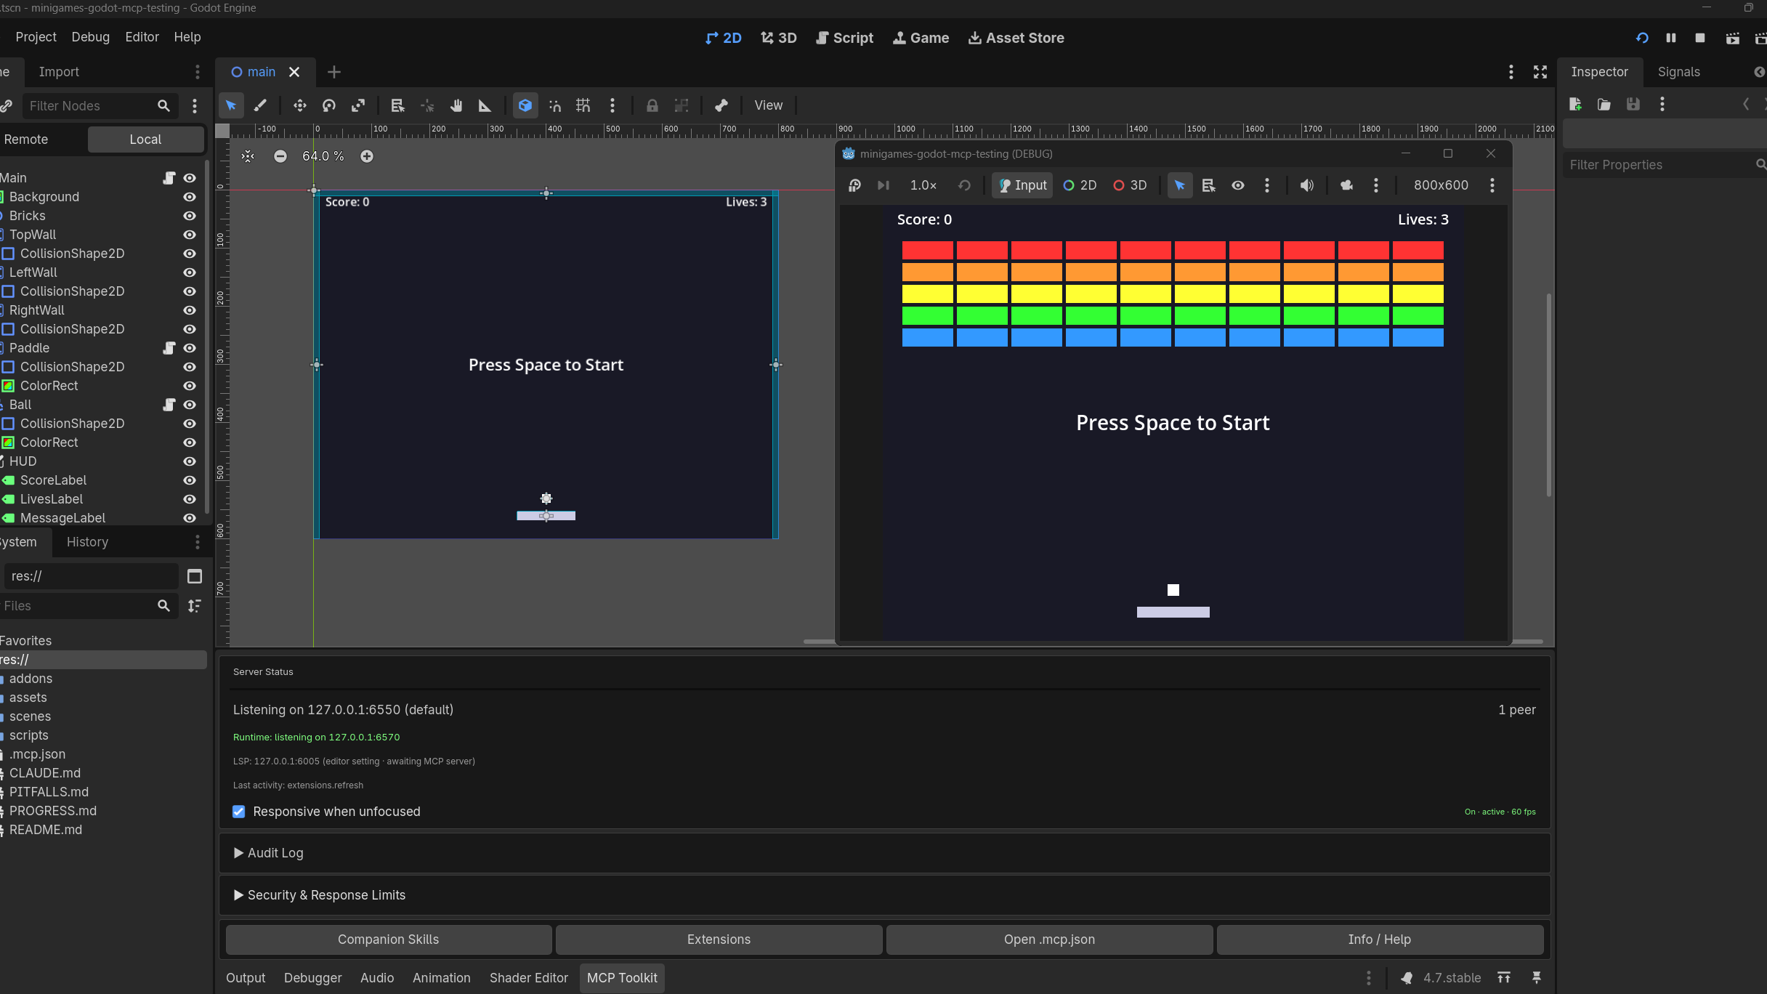Toggle visibility of Bricks node

tap(190, 216)
